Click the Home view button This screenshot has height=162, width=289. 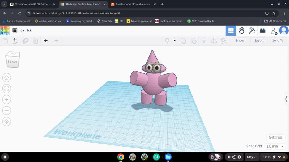click(x=7, y=78)
